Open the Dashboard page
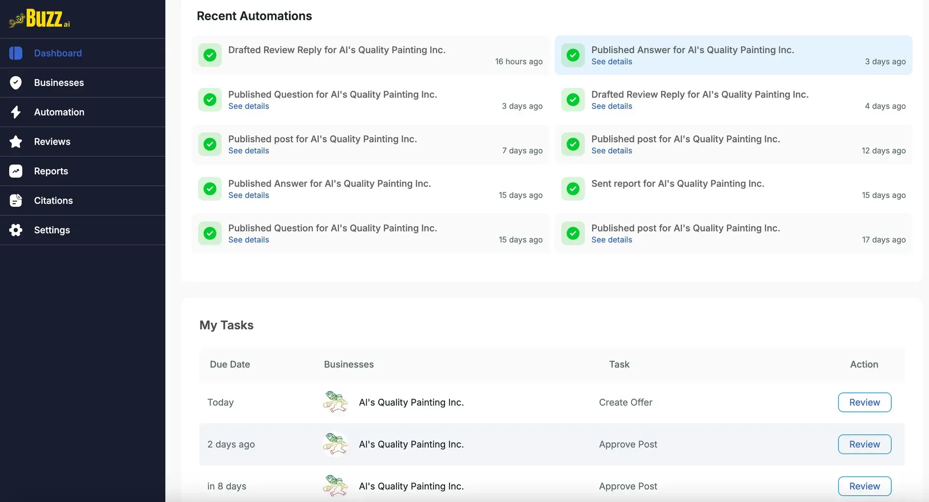Image resolution: width=929 pixels, height=502 pixels. tap(82, 53)
